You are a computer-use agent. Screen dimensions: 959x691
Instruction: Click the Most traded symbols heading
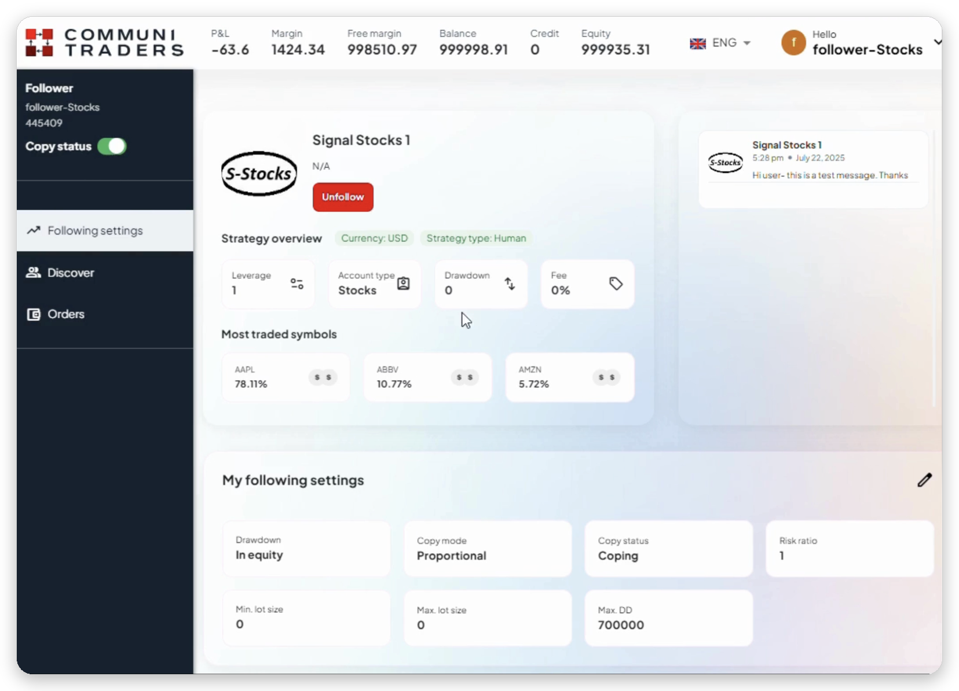[279, 335]
